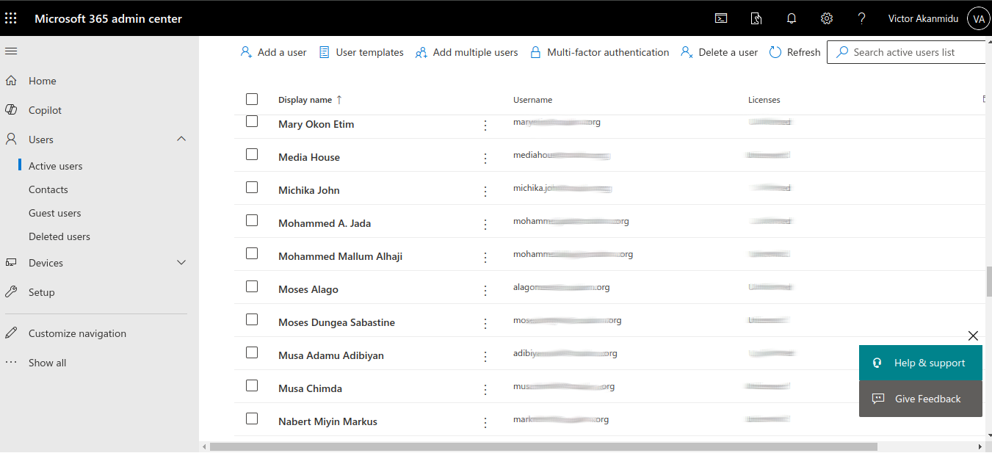Open Victor Akanmidu account avatar
992x453 pixels.
coord(978,18)
